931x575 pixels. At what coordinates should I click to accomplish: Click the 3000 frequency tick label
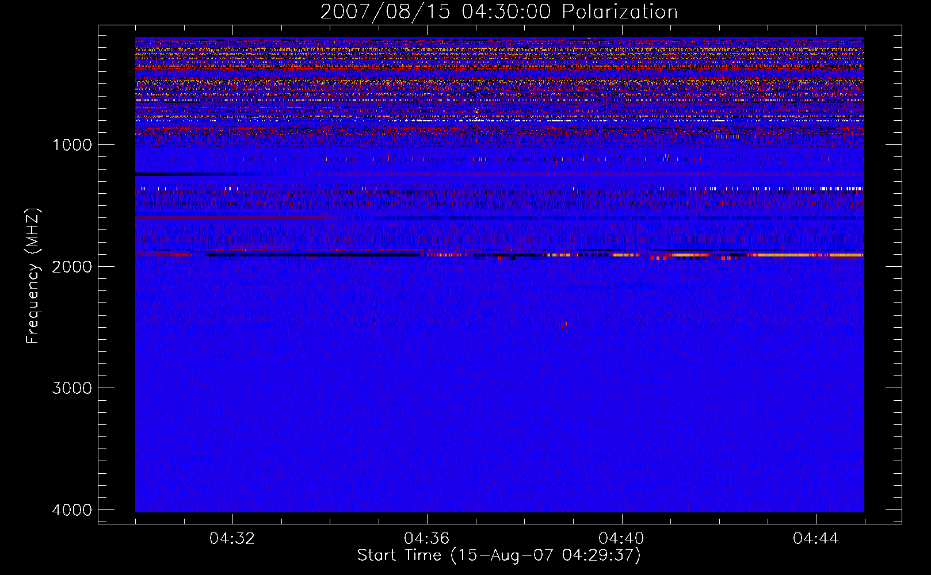[72, 388]
